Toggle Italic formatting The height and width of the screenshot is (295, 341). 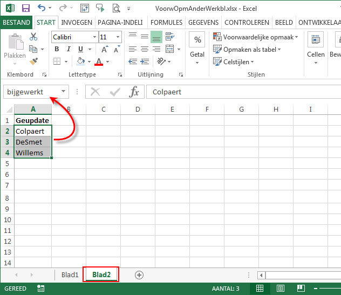(x=69, y=49)
